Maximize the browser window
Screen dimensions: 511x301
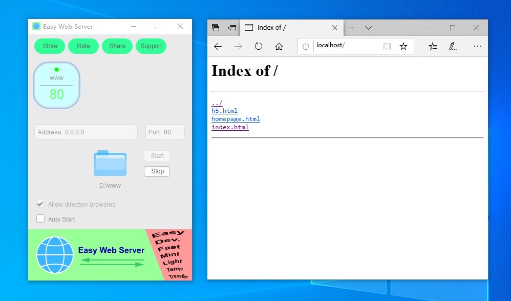(x=452, y=28)
